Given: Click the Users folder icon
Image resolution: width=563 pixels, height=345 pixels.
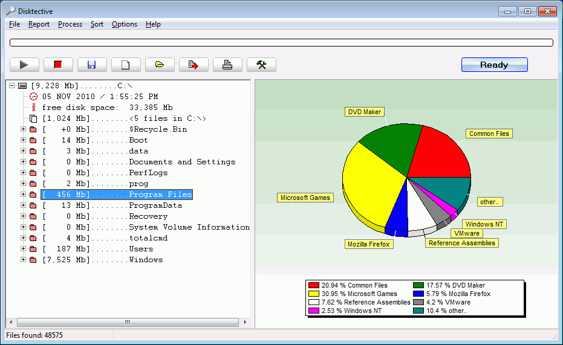Looking at the screenshot, I should coord(33,249).
